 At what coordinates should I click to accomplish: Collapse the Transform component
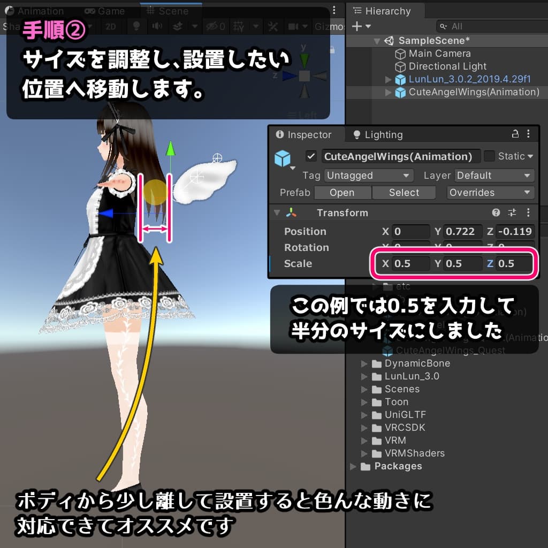277,213
